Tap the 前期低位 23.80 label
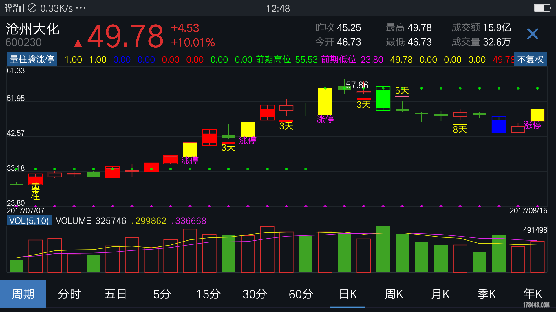The height and width of the screenshot is (312, 556). point(352,60)
